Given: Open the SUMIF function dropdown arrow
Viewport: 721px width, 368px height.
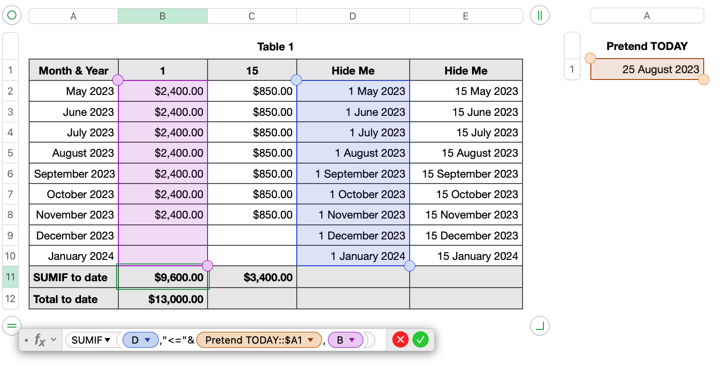Looking at the screenshot, I should [x=107, y=340].
